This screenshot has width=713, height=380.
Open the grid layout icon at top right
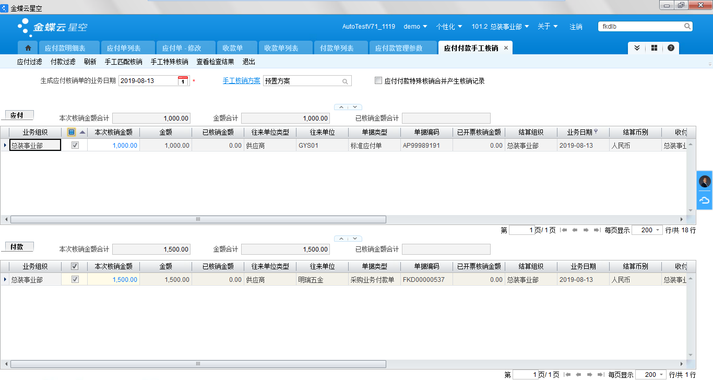click(x=654, y=48)
